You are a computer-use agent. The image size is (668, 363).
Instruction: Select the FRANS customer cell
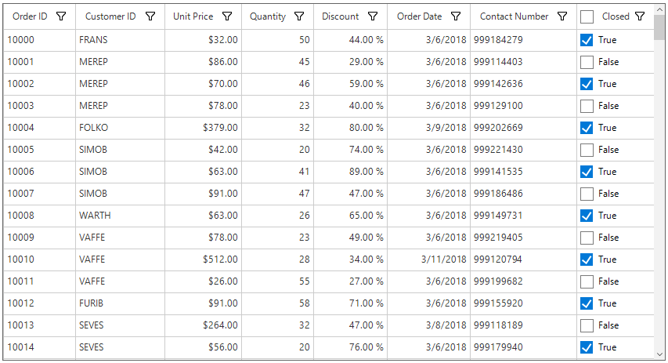click(120, 40)
